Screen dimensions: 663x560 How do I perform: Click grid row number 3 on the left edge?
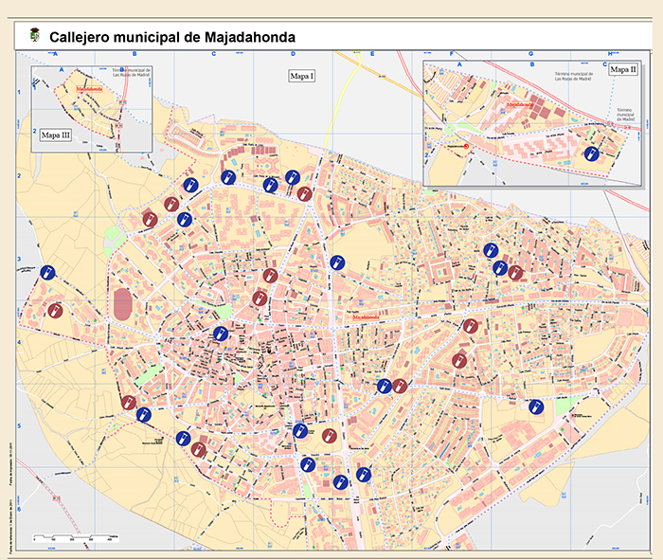pyautogui.click(x=19, y=260)
